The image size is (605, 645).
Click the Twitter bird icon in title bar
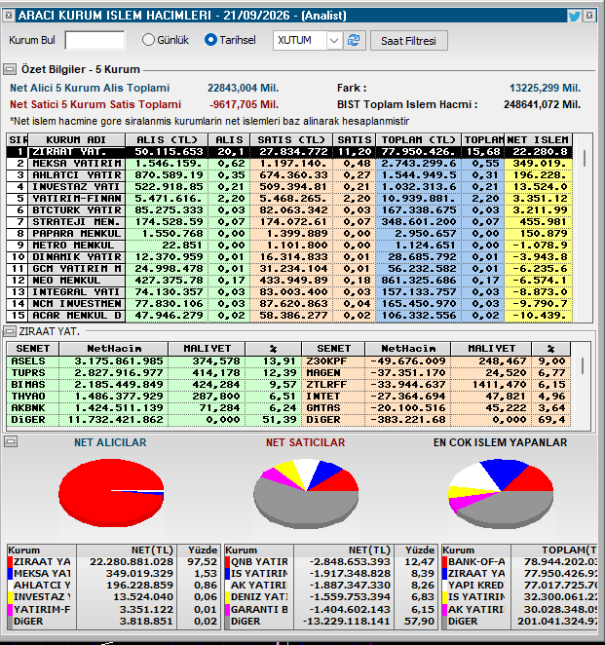[x=574, y=16]
